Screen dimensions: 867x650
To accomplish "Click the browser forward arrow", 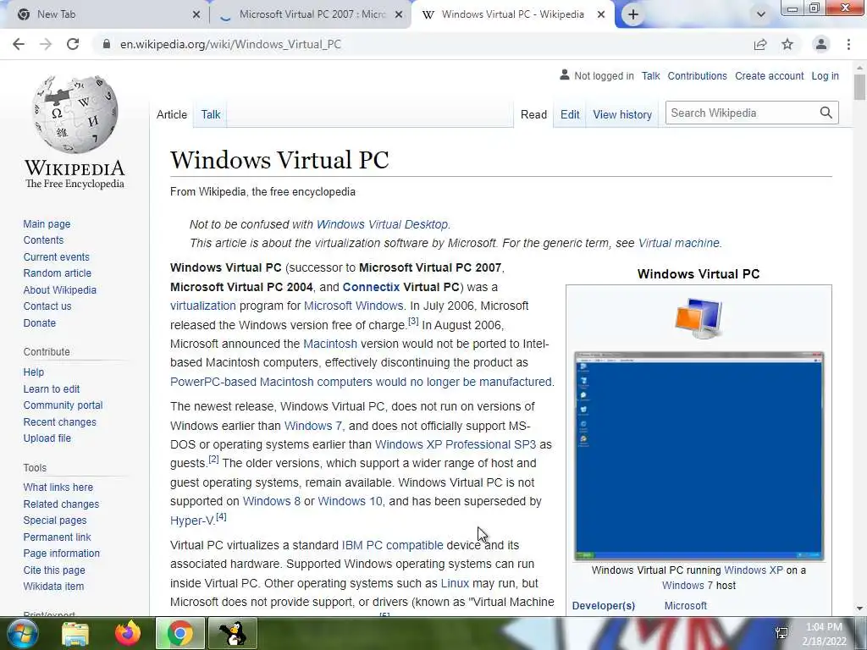I will (46, 44).
